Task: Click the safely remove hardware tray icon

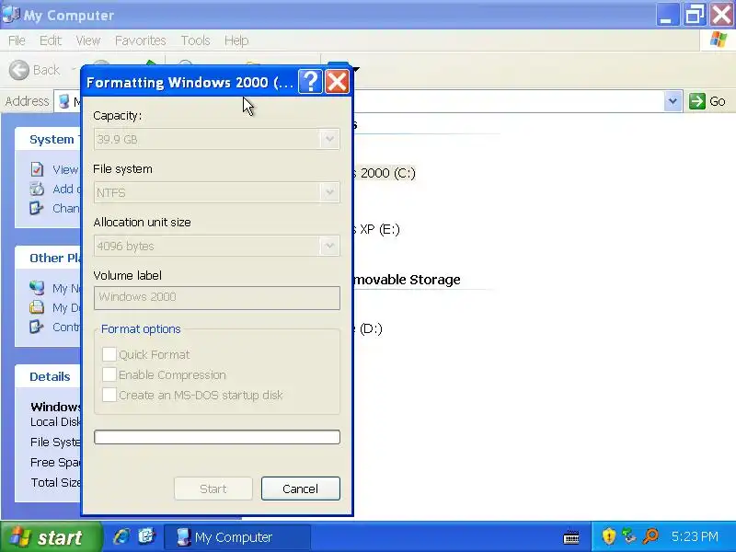Action: (x=629, y=536)
